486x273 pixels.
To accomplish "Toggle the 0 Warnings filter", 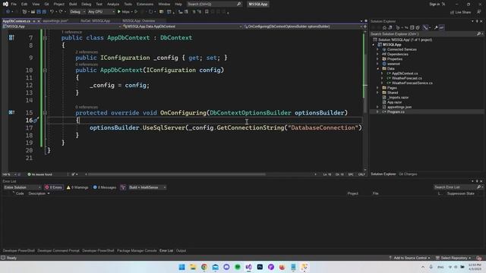I will (x=77, y=187).
